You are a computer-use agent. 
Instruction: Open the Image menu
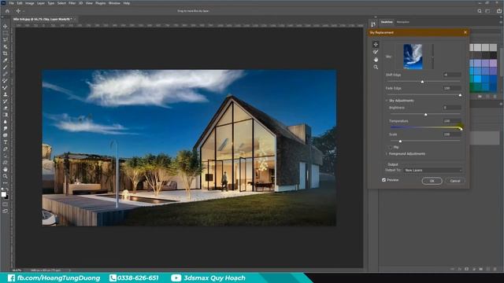[x=30, y=3]
